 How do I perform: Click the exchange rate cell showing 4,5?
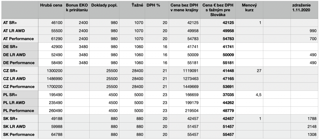click(249, 95)
